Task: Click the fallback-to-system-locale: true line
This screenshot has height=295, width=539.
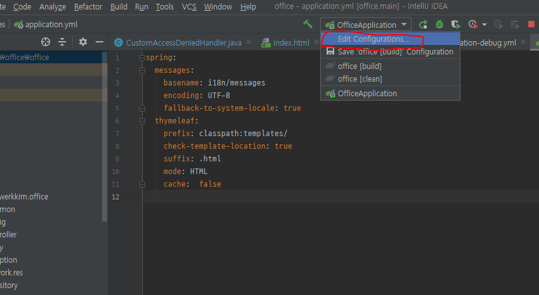Action: [232, 108]
